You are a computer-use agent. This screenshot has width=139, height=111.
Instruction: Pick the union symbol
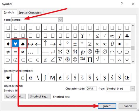click(x=120, y=52)
